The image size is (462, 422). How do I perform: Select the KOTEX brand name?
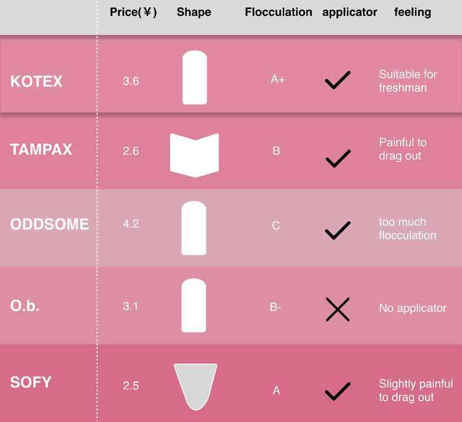tap(36, 81)
